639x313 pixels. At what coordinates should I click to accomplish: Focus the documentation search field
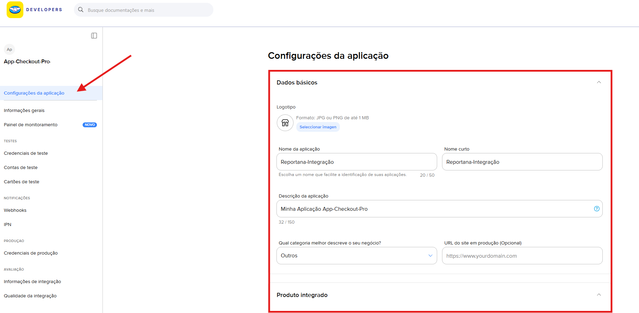tap(144, 10)
